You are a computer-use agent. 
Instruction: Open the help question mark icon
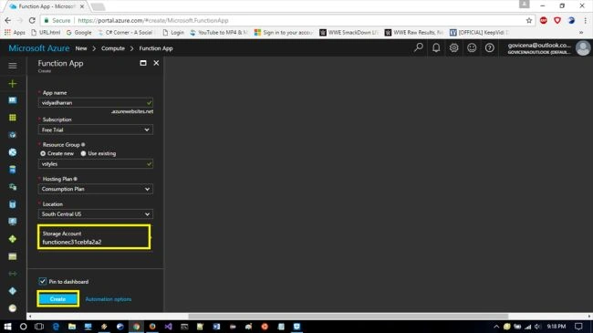(x=489, y=47)
